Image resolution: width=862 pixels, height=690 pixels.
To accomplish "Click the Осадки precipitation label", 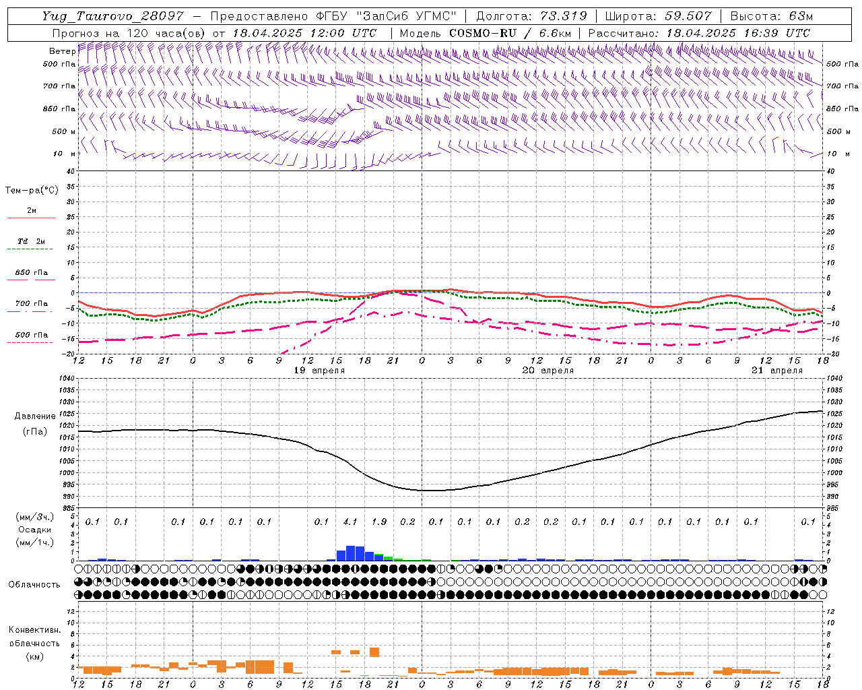I will (35, 530).
